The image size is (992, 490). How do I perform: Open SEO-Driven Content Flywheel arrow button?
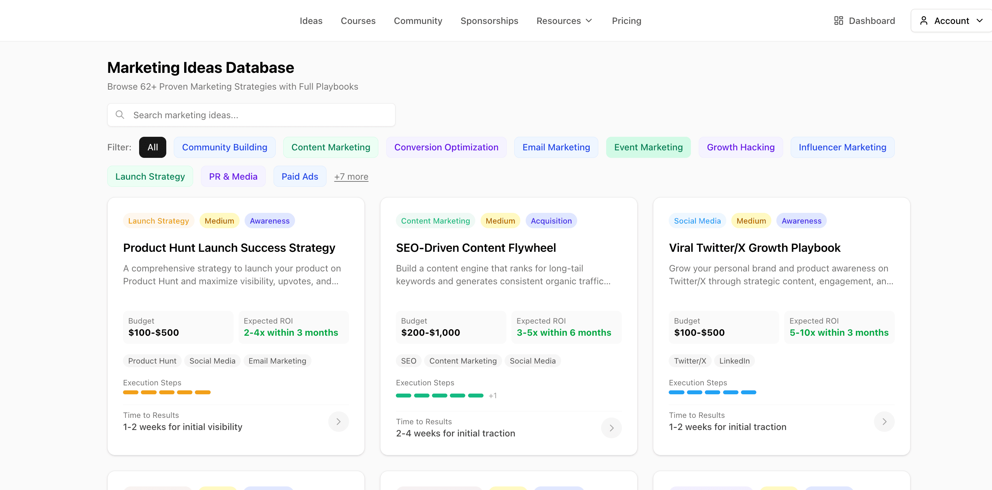coord(611,428)
